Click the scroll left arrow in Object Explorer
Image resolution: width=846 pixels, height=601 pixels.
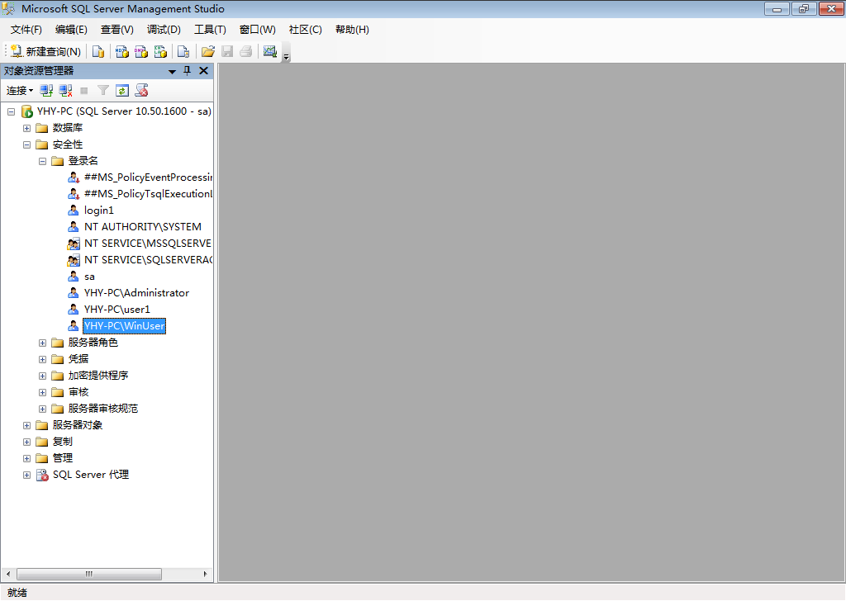(x=8, y=574)
